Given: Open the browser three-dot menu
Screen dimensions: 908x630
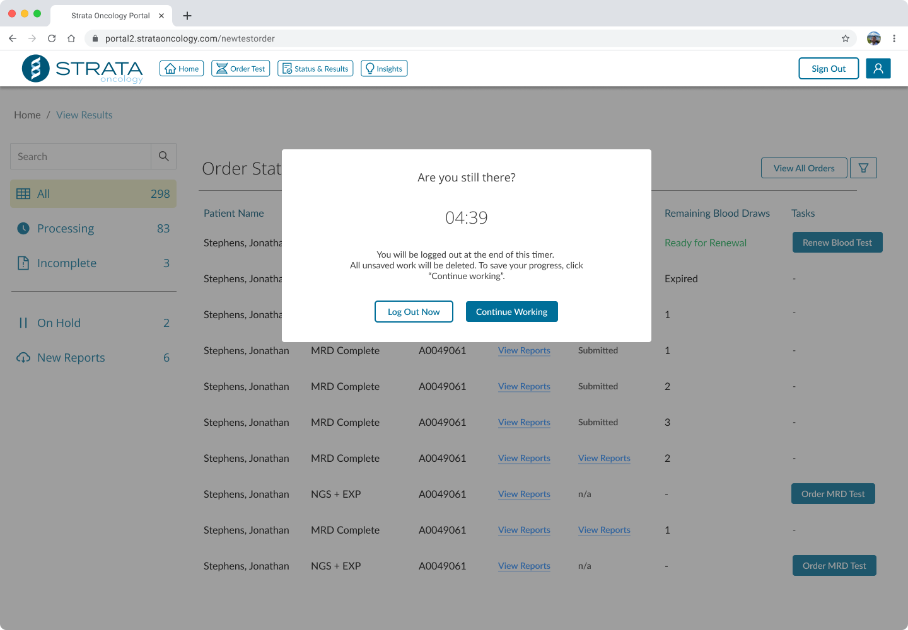Looking at the screenshot, I should 893,38.
